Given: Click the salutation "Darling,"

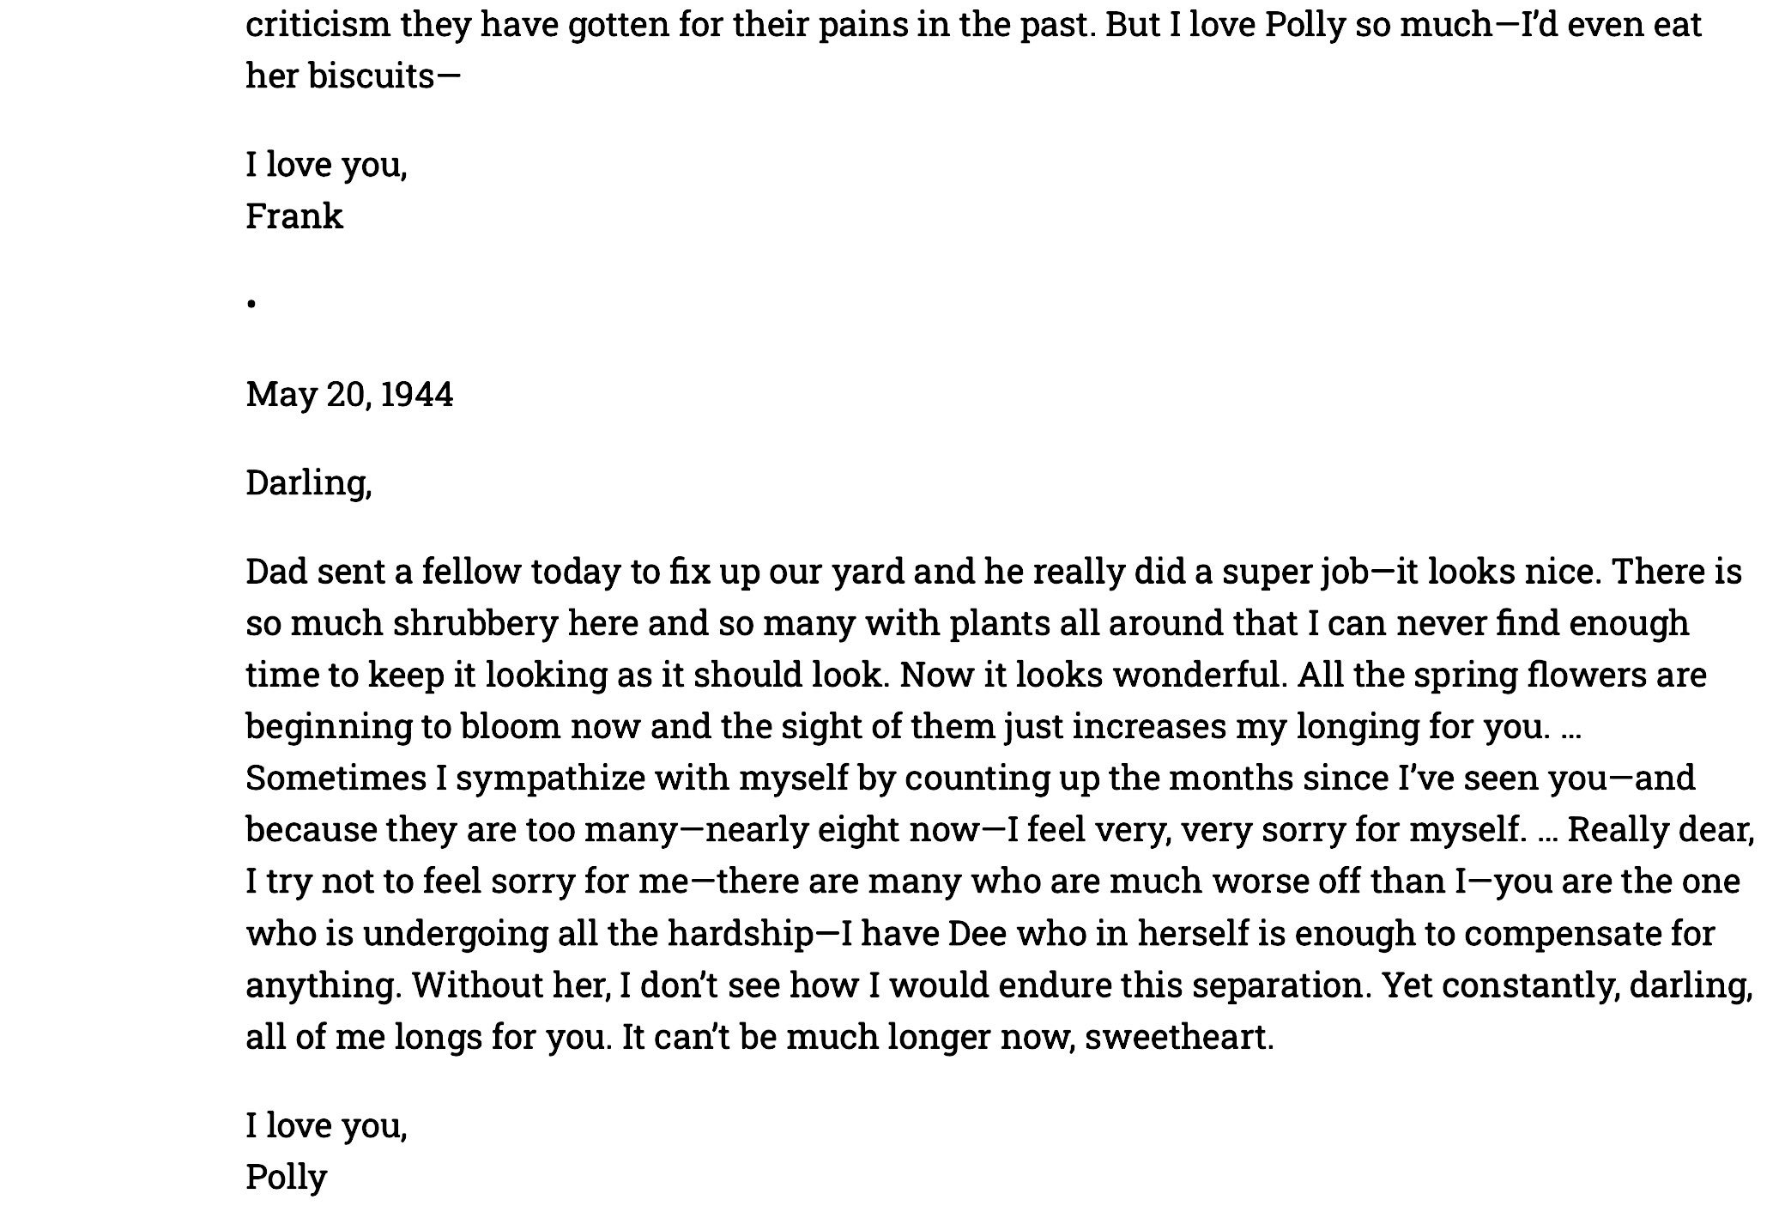Looking at the screenshot, I should 309,483.
